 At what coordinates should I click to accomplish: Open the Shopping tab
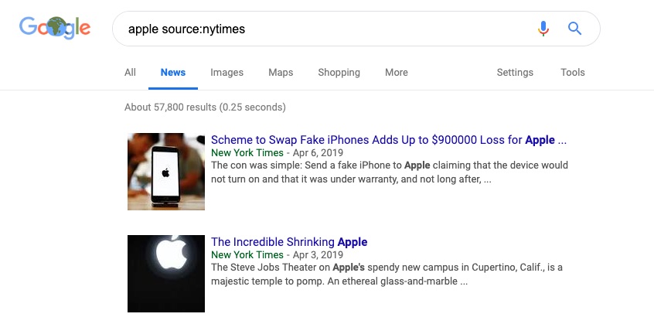(x=339, y=72)
